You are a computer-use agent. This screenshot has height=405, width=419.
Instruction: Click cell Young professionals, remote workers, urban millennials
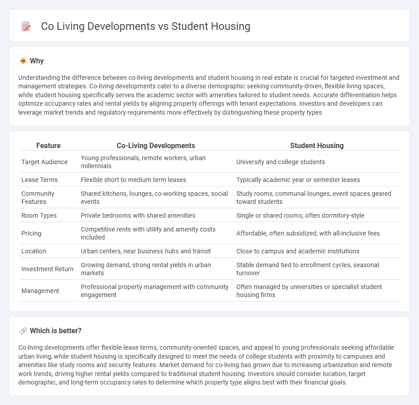[156, 162]
